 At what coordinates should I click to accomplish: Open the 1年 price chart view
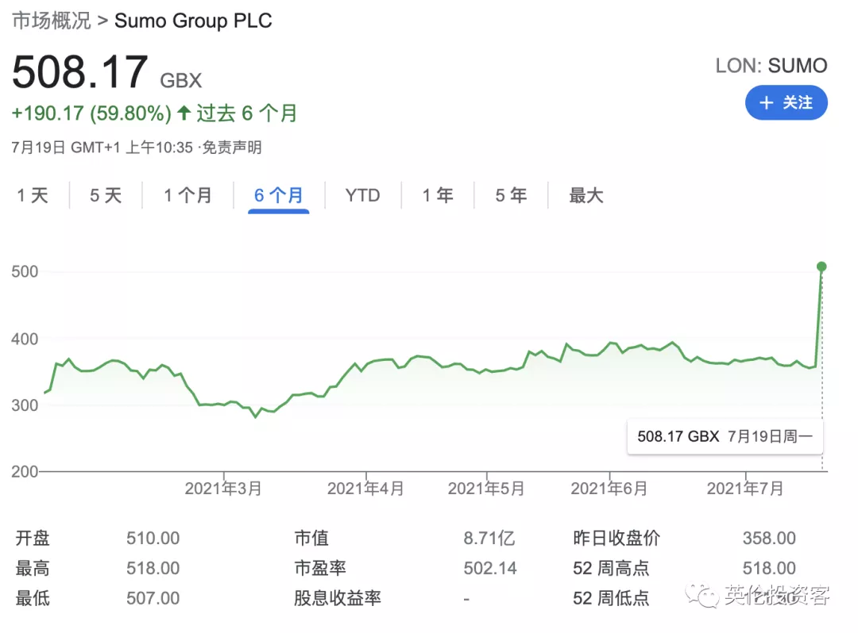click(x=438, y=195)
